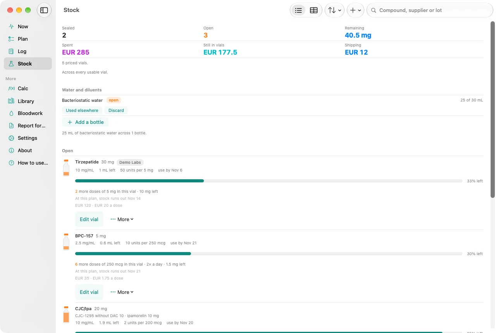Open the plus add dropdown
496x333 pixels.
(x=355, y=10)
